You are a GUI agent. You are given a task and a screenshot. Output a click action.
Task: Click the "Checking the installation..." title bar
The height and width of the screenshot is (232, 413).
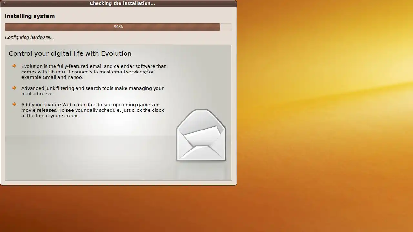click(x=118, y=3)
